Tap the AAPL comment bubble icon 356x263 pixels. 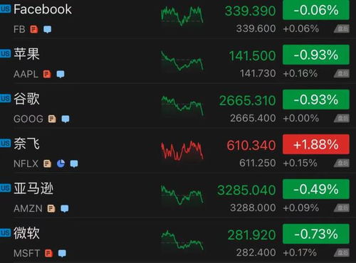tap(61, 74)
